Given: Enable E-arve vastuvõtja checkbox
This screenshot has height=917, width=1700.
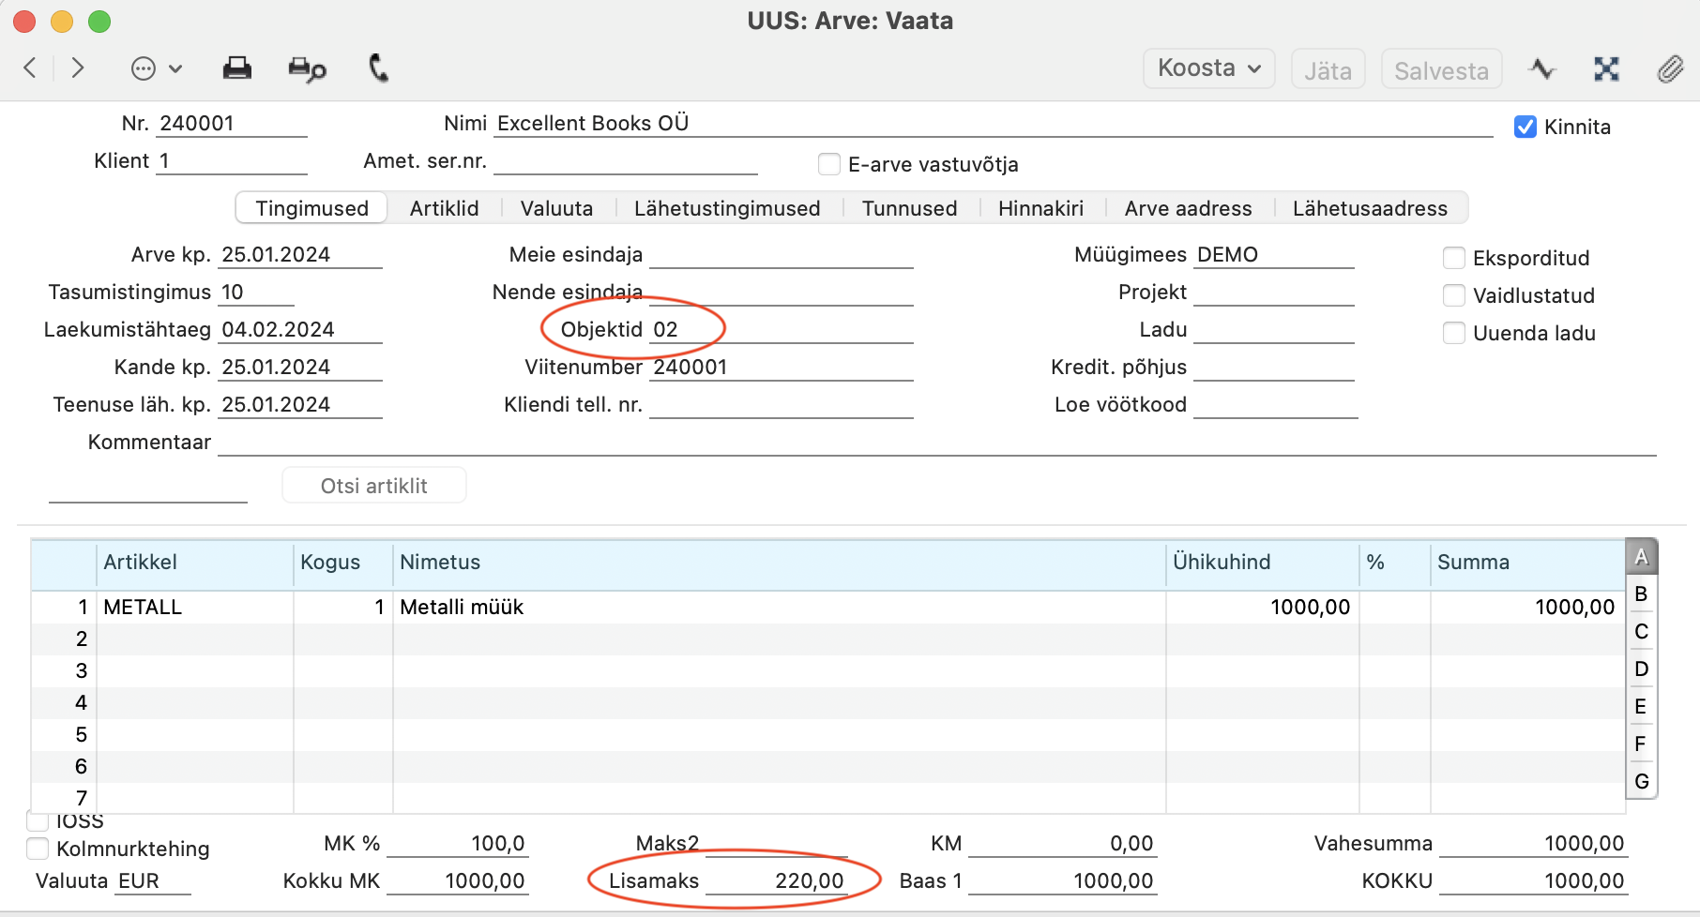Looking at the screenshot, I should (829, 164).
